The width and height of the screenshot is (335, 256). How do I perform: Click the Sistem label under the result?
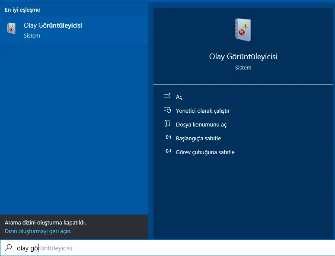(32, 36)
